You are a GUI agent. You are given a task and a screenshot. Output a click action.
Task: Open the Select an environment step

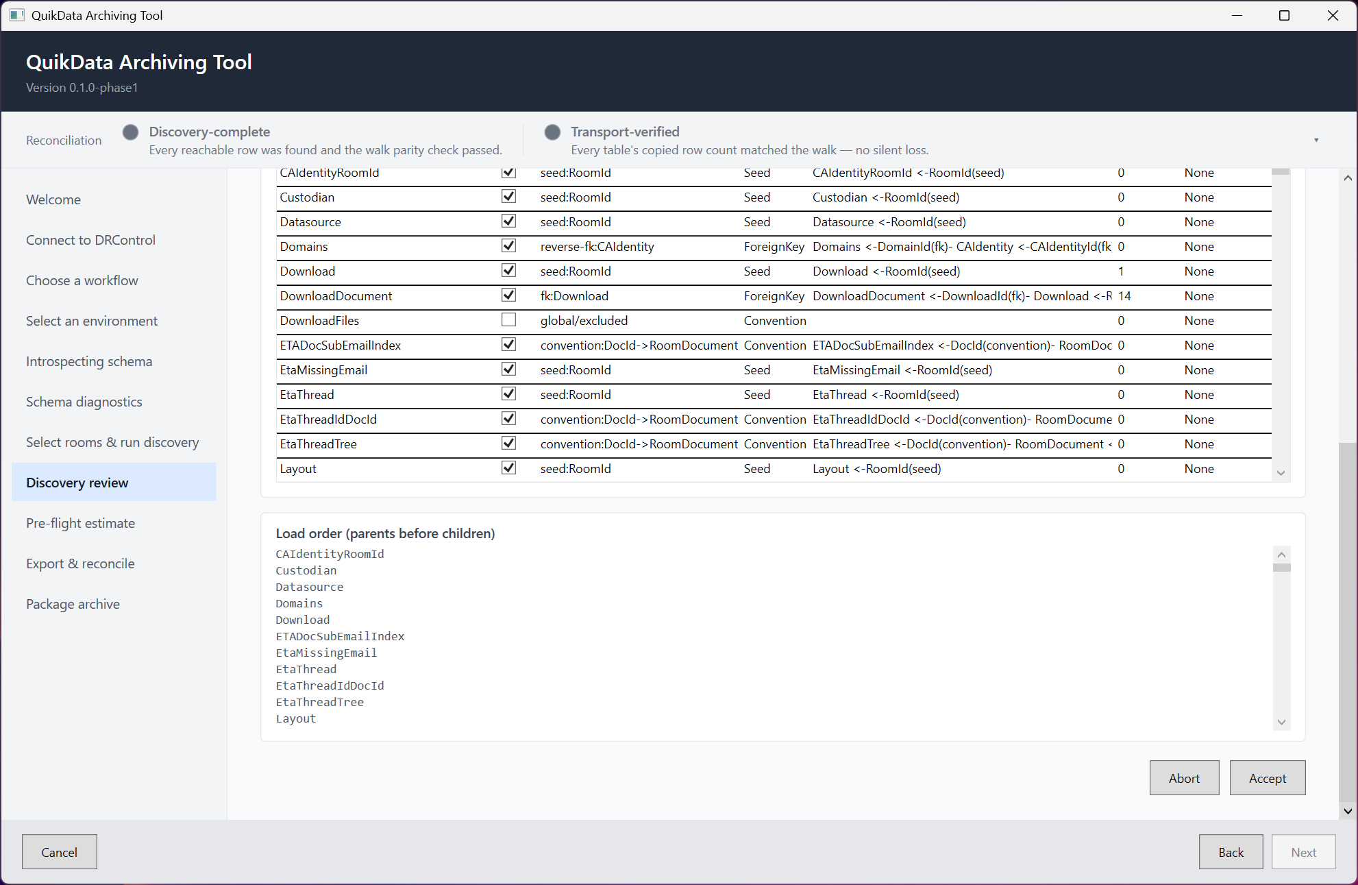click(x=114, y=321)
